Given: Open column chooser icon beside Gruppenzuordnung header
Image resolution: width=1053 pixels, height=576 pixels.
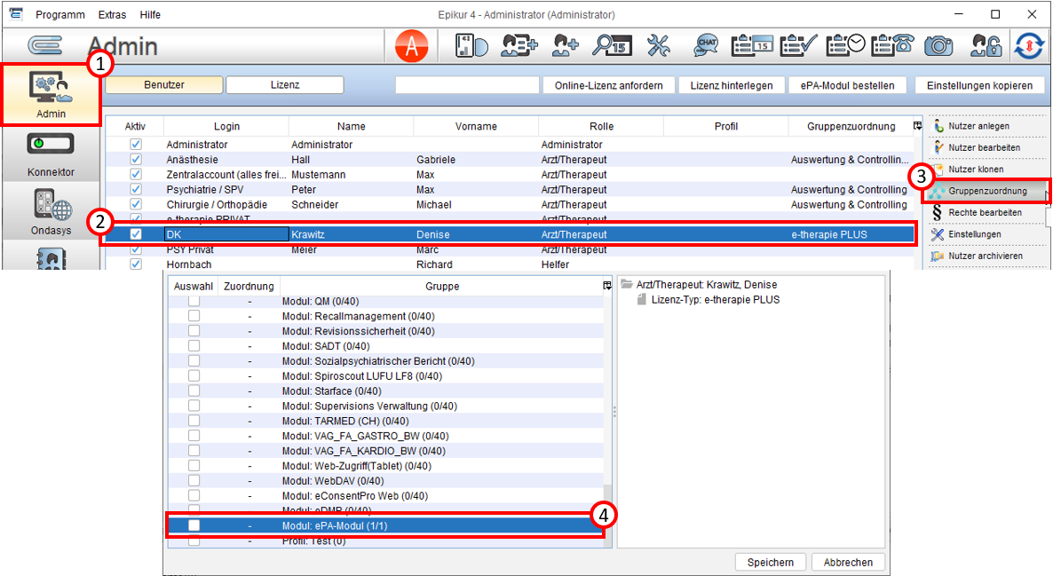Looking at the screenshot, I should point(917,125).
